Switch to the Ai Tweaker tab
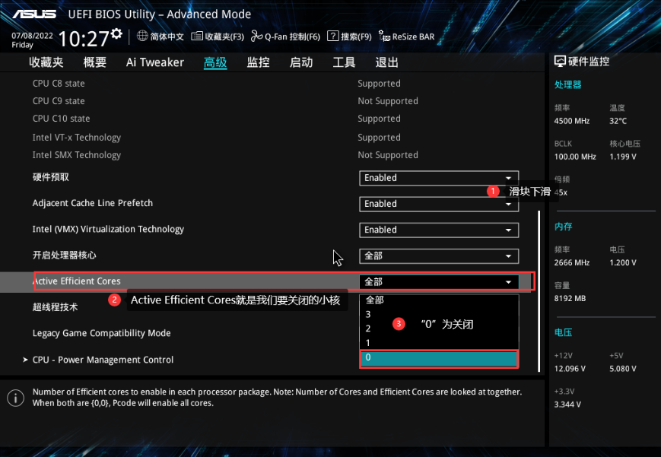Screen dimensions: 661x457 tap(154, 62)
